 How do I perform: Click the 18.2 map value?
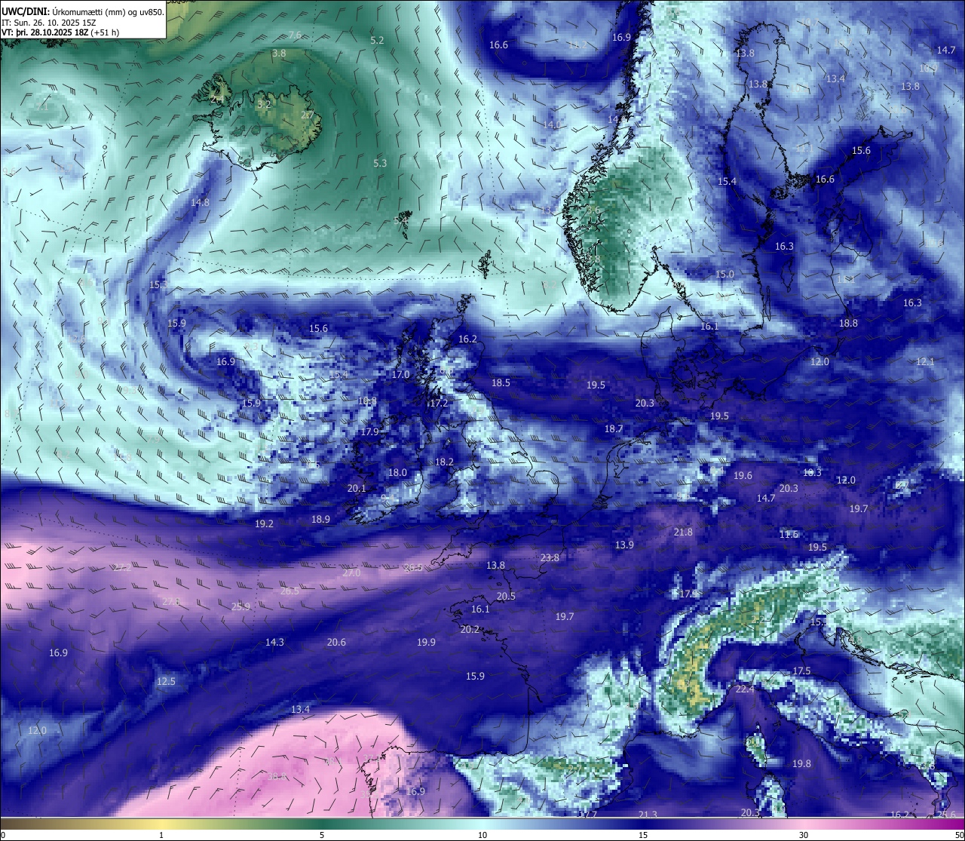click(x=444, y=462)
